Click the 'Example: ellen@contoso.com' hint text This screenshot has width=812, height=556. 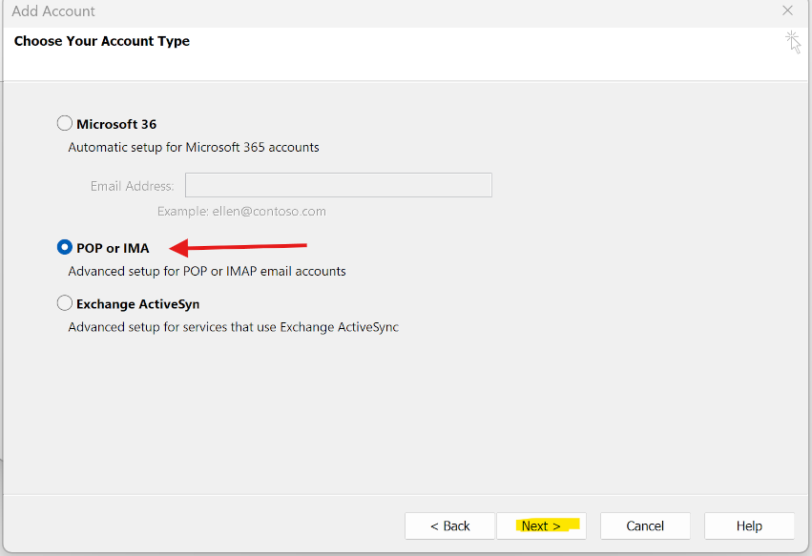coord(241,211)
